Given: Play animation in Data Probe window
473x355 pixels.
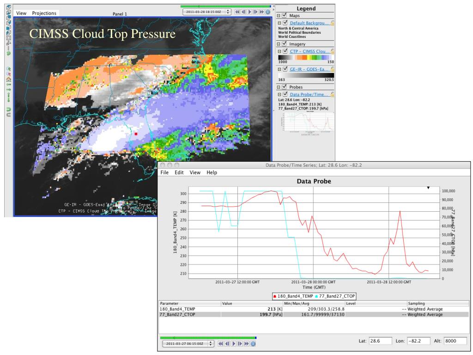Looking at the screenshot, I should click(x=233, y=343).
